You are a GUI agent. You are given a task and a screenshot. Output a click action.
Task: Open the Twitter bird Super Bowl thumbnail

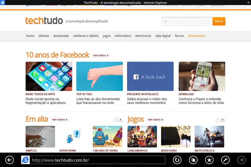[x=74, y=137]
